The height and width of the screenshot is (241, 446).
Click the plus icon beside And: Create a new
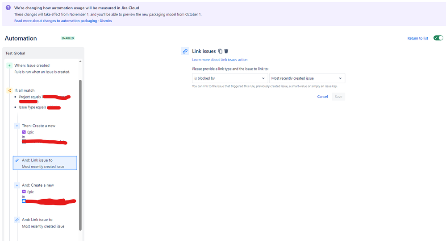click(x=17, y=185)
